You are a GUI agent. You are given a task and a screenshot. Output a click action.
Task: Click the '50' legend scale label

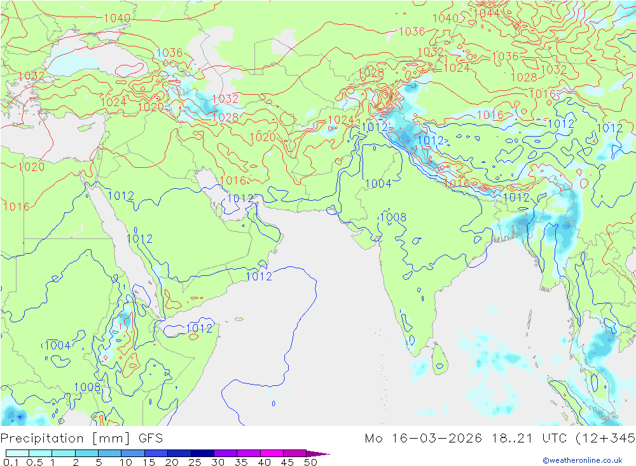[x=310, y=462]
